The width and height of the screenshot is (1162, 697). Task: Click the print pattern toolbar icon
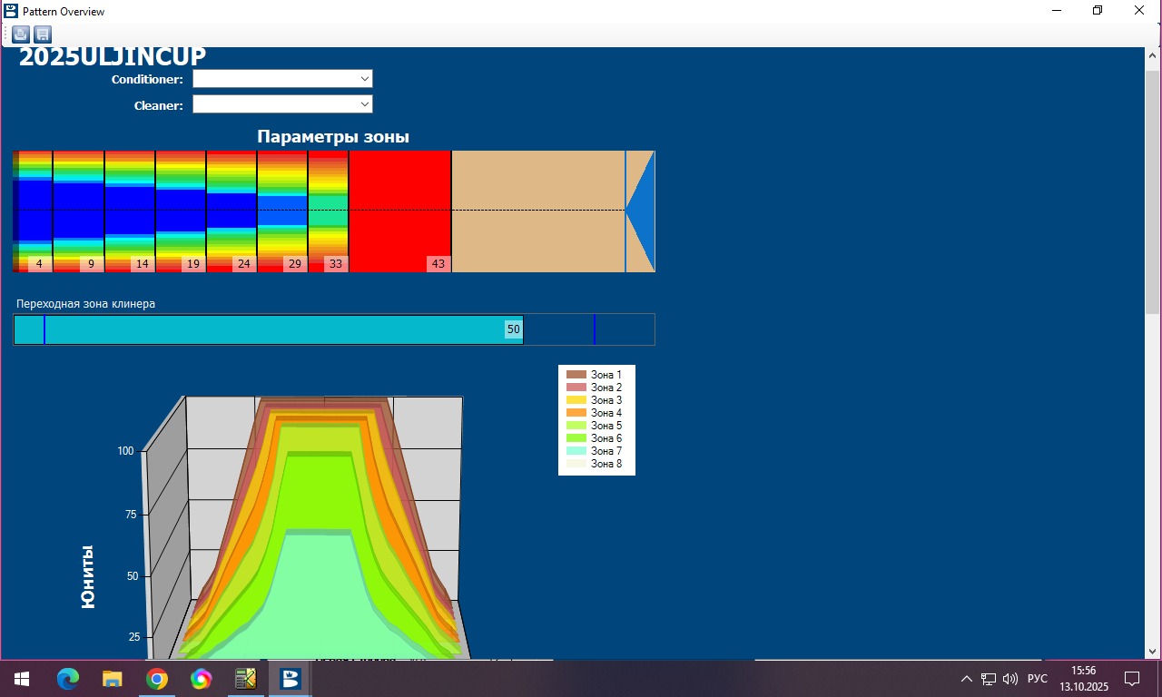[20, 34]
